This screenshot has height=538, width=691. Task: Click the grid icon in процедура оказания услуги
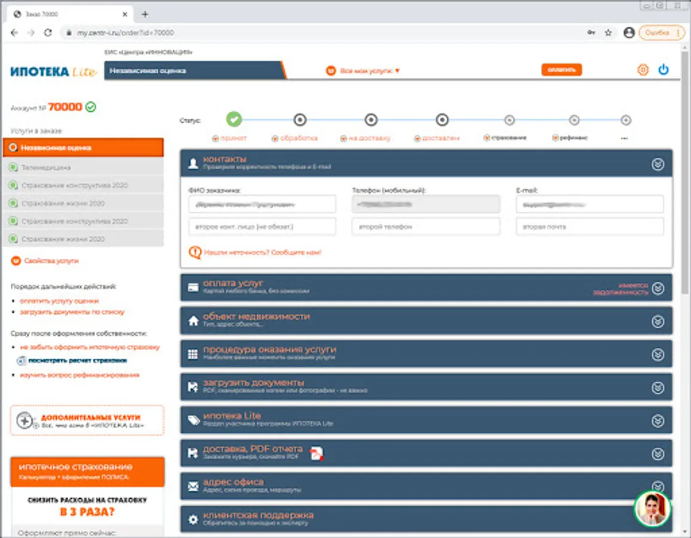pyautogui.click(x=193, y=354)
